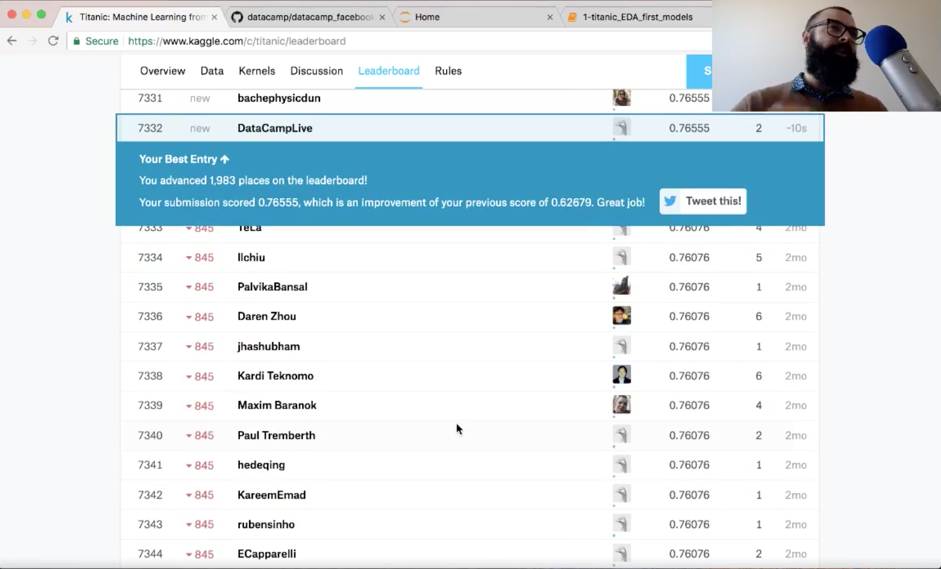Select the Data tab
This screenshot has height=569, width=941.
pos(211,71)
